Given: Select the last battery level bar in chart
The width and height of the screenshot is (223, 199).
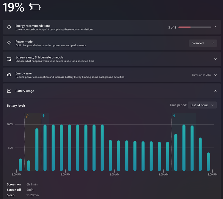Looking at the screenshot, I should 208,162.
